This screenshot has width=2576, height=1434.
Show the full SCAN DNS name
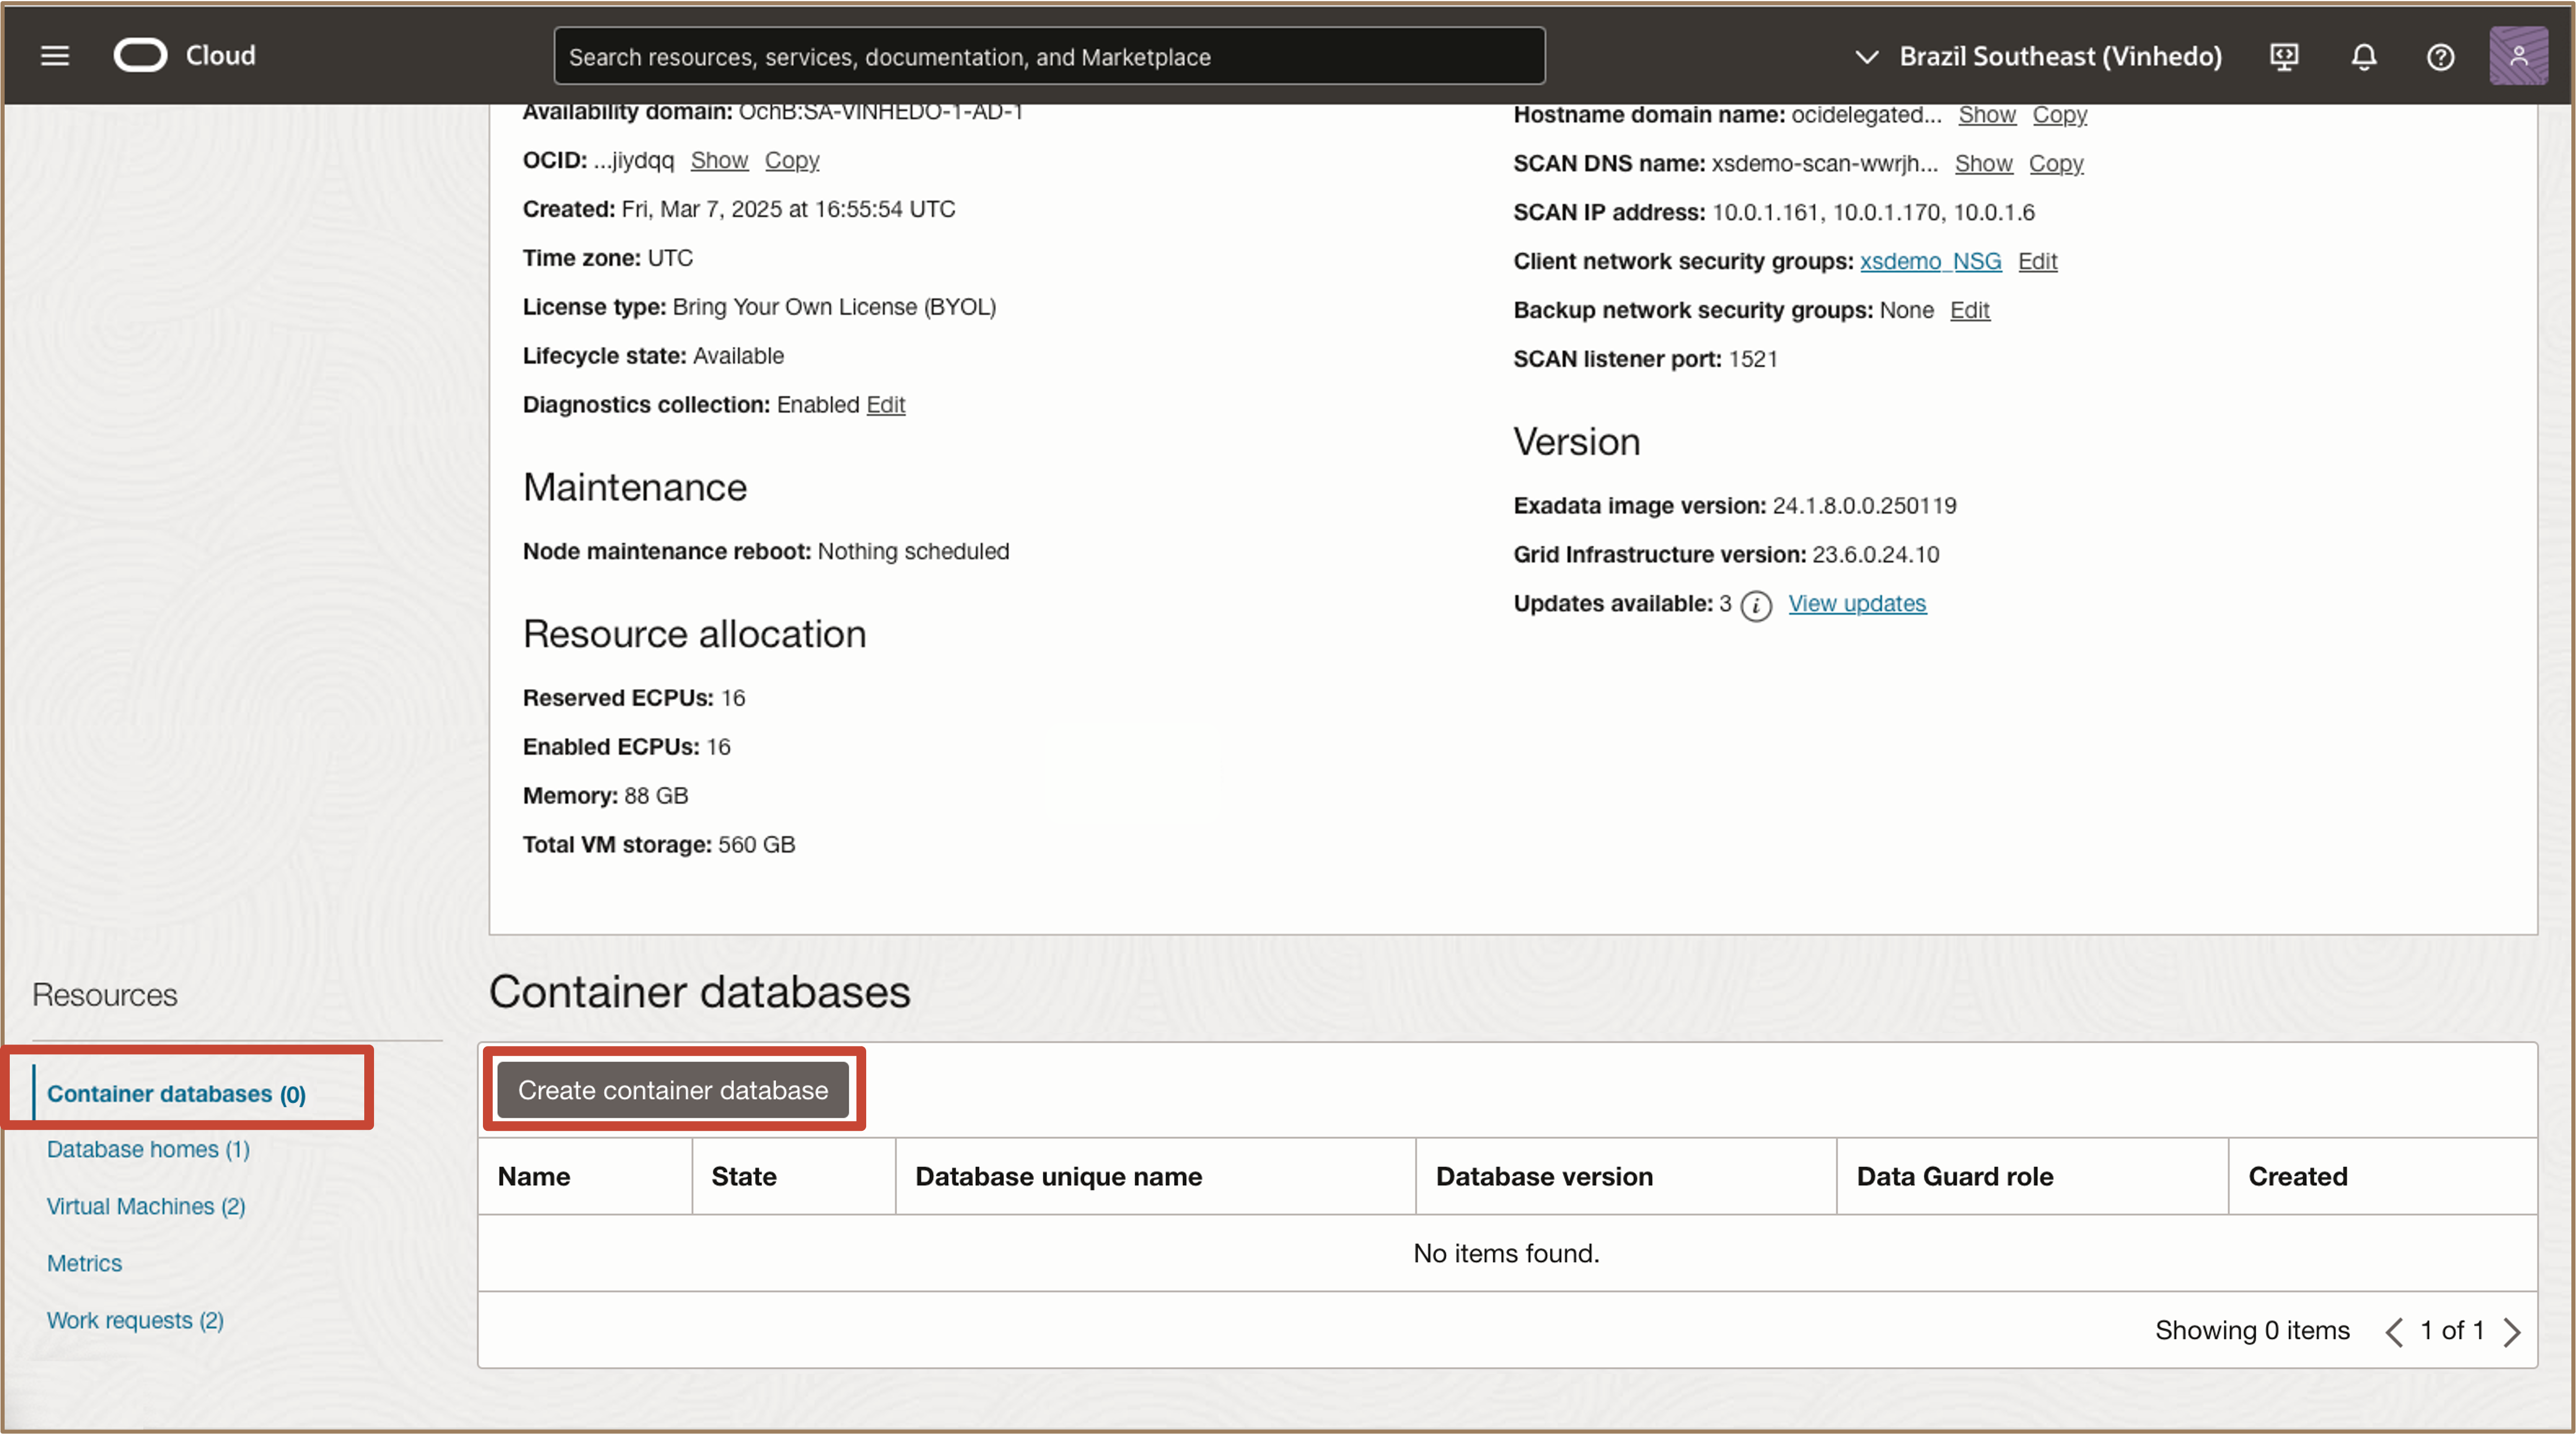1983,163
